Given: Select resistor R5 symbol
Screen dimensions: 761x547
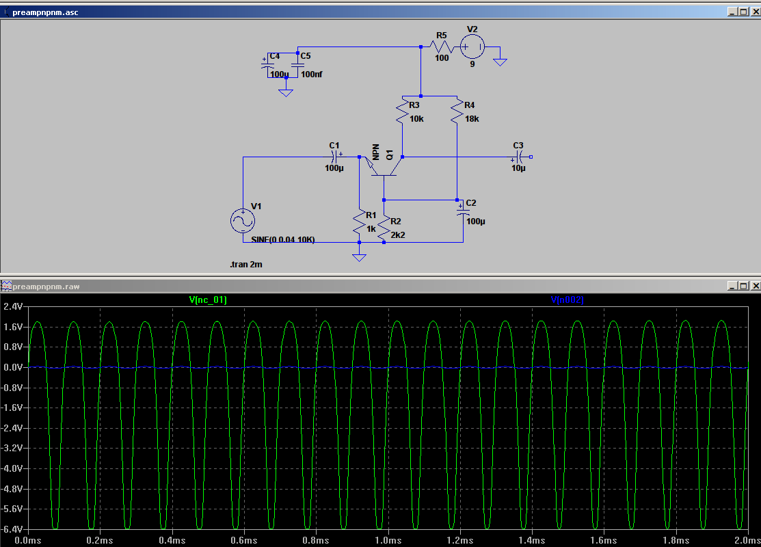Looking at the screenshot, I should (x=441, y=47).
